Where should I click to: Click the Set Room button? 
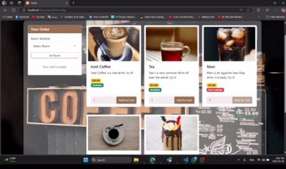click(x=54, y=55)
